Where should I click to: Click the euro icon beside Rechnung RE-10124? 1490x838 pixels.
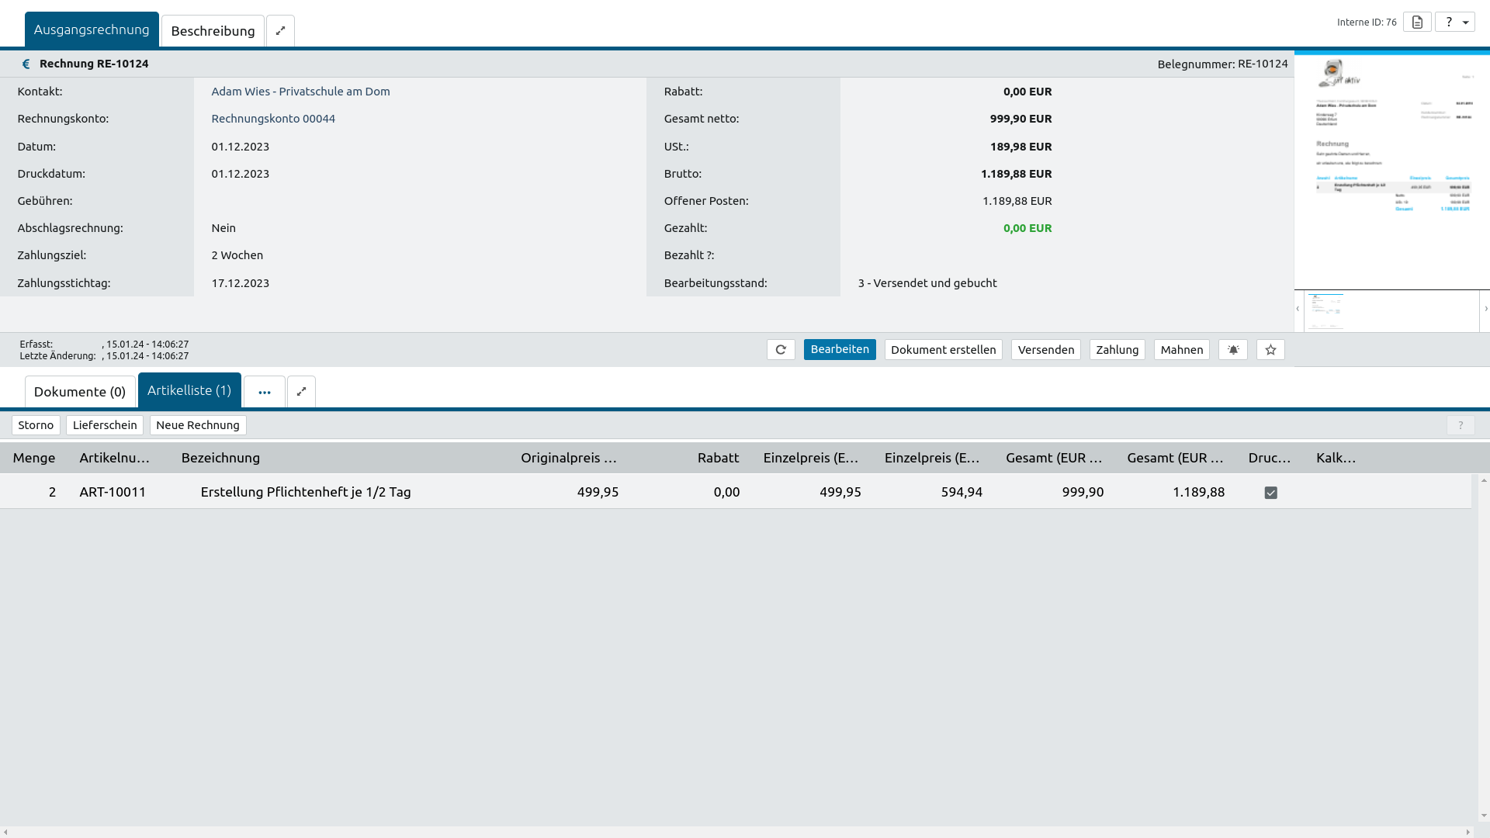26,64
